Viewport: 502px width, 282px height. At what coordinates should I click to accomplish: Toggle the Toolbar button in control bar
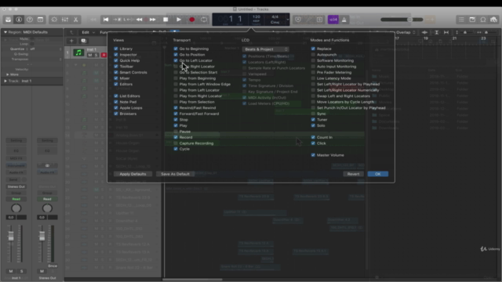40,20
